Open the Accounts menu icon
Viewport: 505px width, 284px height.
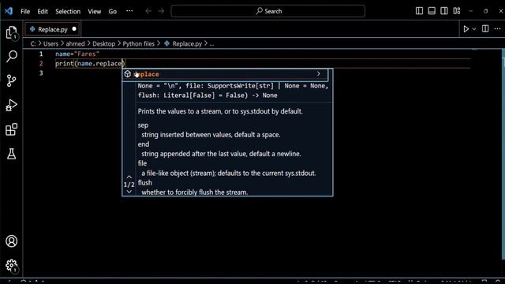pos(12,241)
